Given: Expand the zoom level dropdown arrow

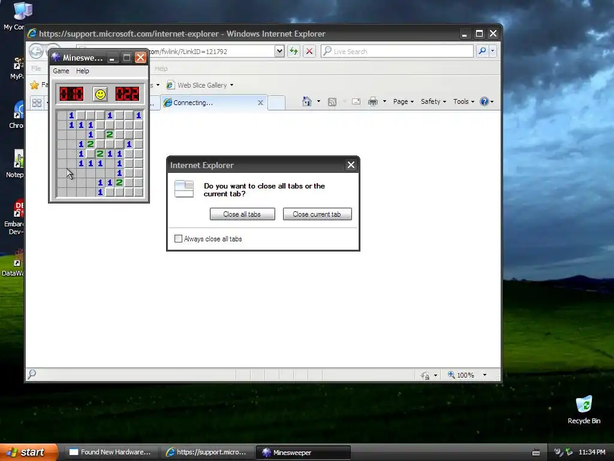Looking at the screenshot, I should pos(484,375).
